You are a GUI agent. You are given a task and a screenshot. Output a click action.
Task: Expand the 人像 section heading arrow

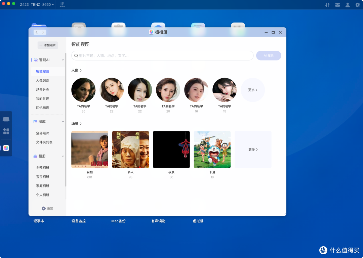click(81, 70)
